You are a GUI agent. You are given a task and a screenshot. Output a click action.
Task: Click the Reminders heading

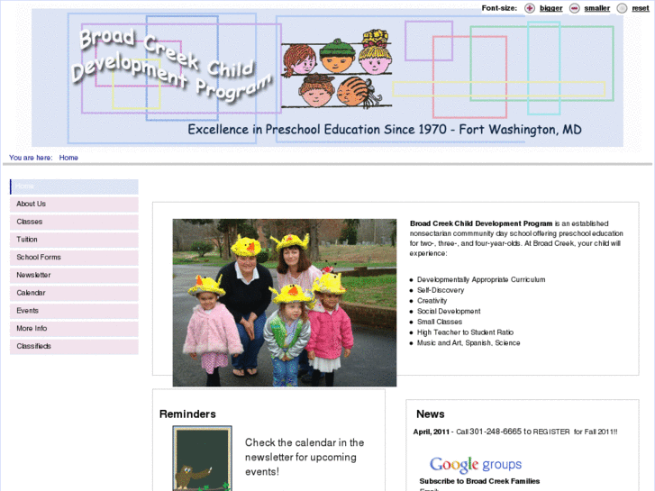coord(187,414)
